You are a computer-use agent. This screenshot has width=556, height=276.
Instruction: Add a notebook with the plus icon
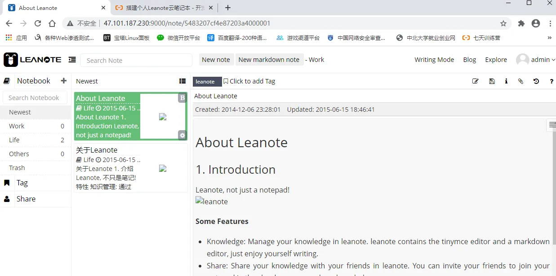point(64,81)
